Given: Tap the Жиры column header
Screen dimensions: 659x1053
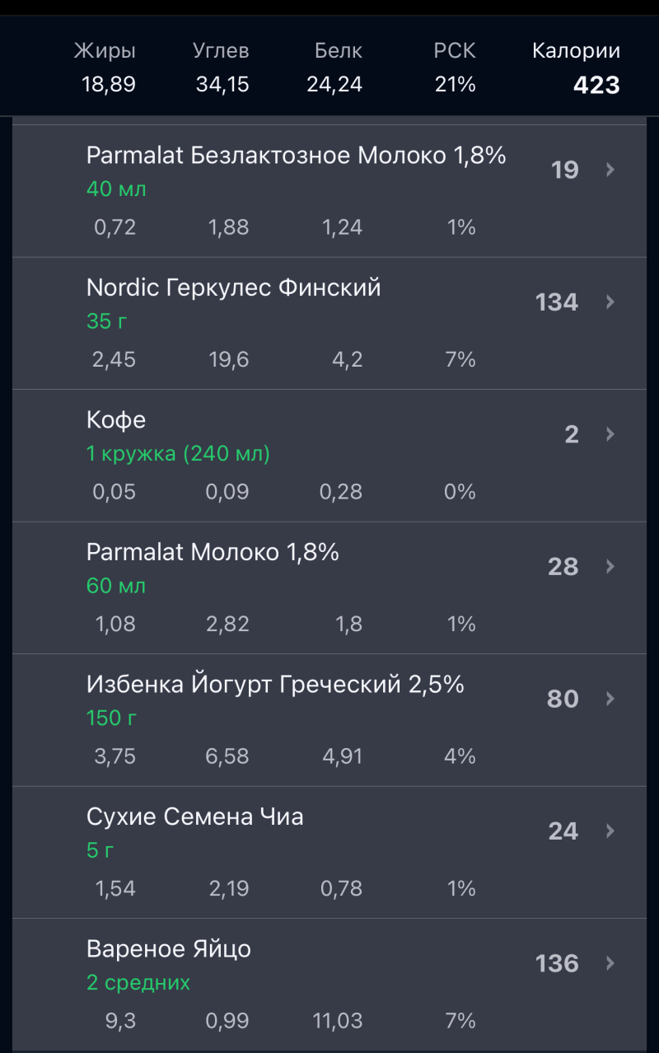Looking at the screenshot, I should (105, 51).
